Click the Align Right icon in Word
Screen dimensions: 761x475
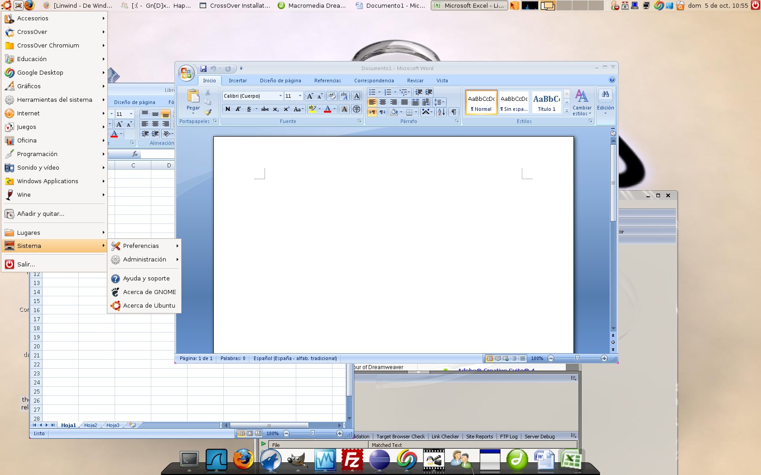[394, 102]
